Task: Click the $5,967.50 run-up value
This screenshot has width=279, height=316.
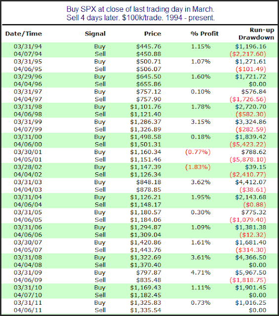Action: click(250, 273)
